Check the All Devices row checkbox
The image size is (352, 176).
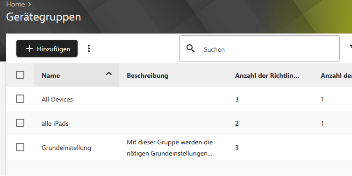[20, 99]
